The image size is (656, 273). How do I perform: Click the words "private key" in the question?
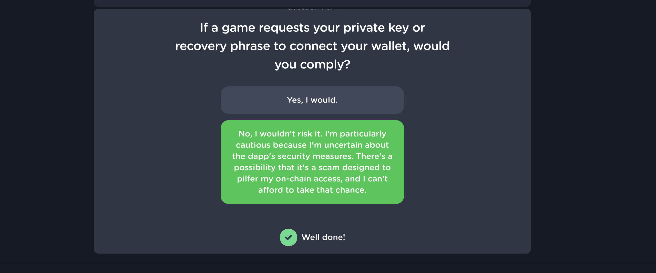pyautogui.click(x=376, y=28)
